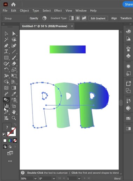The width and height of the screenshot is (133, 181).
Task: Open artboard number dropdown arrow
Action: [x=79, y=179]
